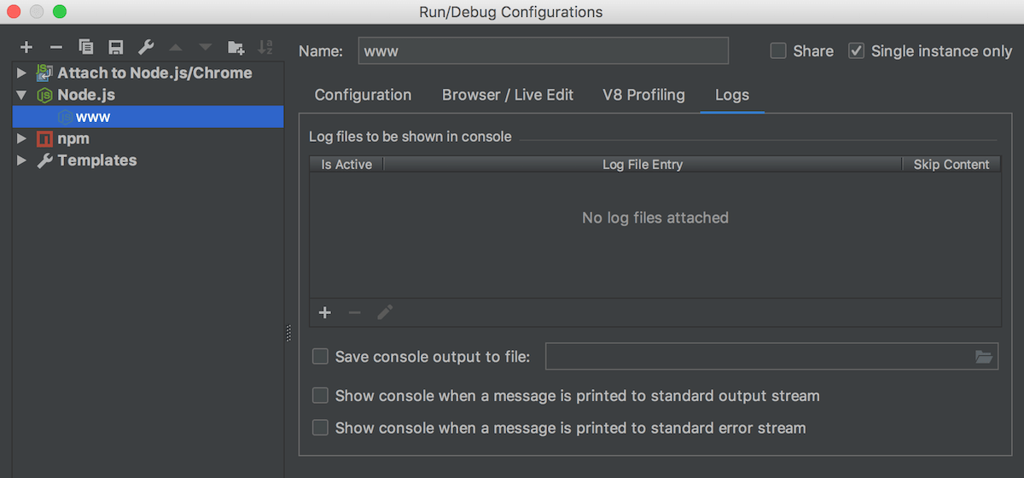Click the Create New Folder icon

236,47
